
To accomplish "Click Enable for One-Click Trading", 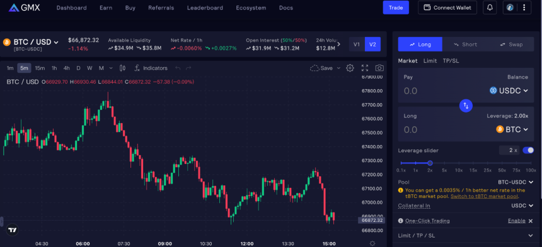I will pyautogui.click(x=516, y=221).
